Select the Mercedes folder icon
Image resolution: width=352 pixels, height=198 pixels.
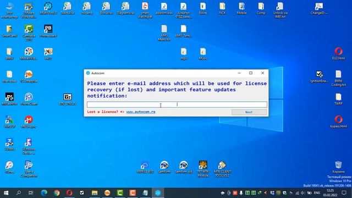pos(9,76)
